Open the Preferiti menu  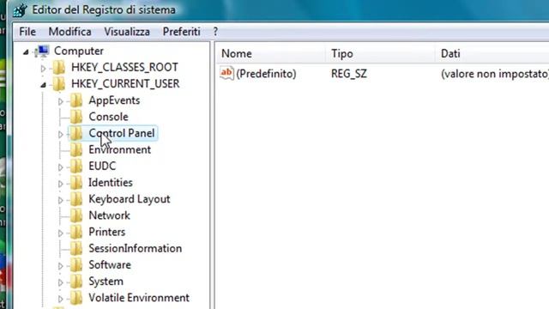pyautogui.click(x=181, y=32)
